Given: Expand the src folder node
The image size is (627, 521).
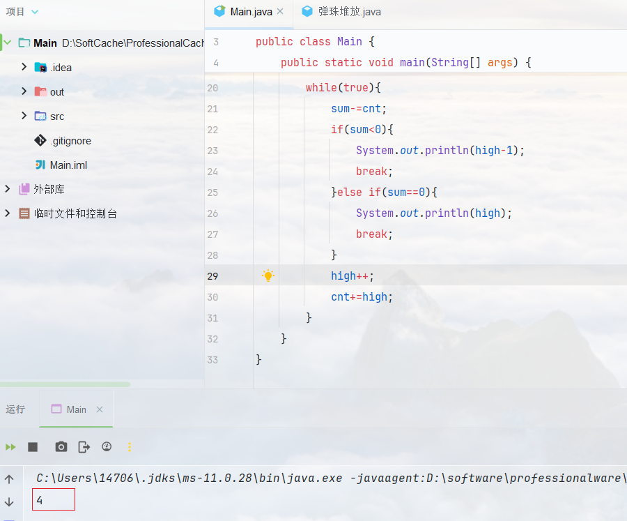Looking at the screenshot, I should tap(24, 116).
